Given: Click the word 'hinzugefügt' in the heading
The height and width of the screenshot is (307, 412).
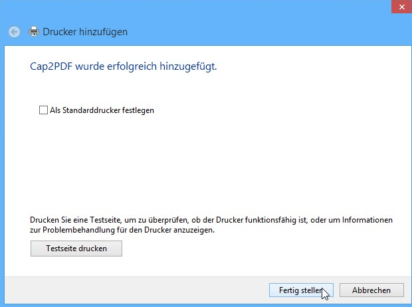Looking at the screenshot, I should (x=191, y=66).
